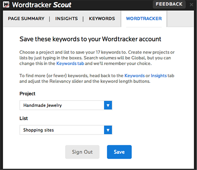Open the KEYWORDS tab
The width and height of the screenshot is (197, 170).
coord(102,19)
